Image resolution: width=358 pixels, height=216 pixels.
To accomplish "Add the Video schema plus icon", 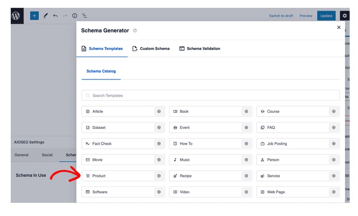I will tap(247, 192).
